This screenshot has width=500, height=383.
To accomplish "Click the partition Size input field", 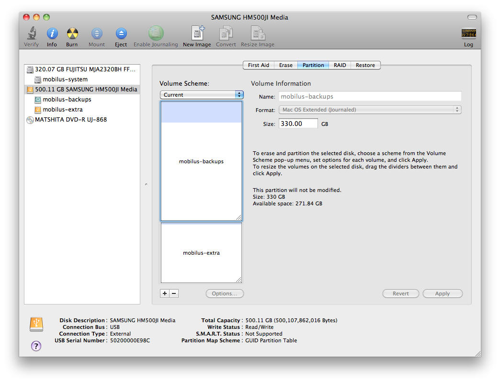I will (x=298, y=124).
